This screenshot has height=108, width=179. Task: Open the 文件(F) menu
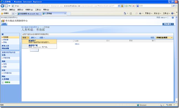coord(4,10)
